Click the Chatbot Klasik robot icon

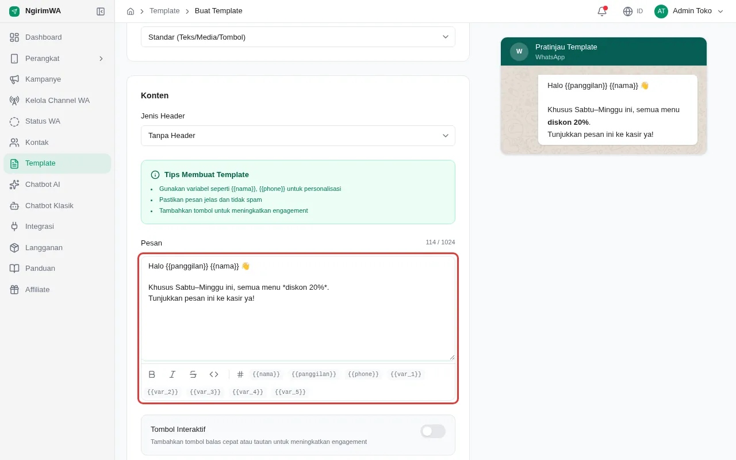[14, 206]
